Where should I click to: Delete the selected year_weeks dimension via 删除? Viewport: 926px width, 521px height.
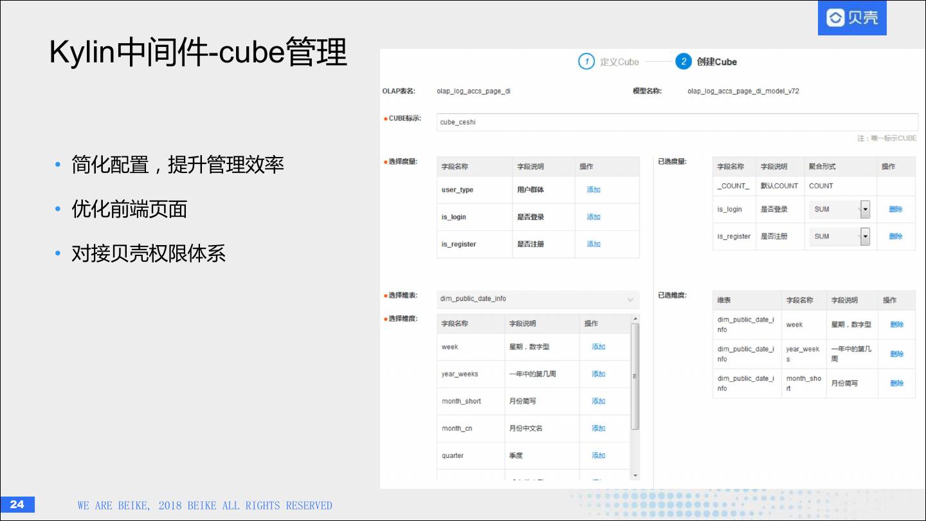pos(897,354)
